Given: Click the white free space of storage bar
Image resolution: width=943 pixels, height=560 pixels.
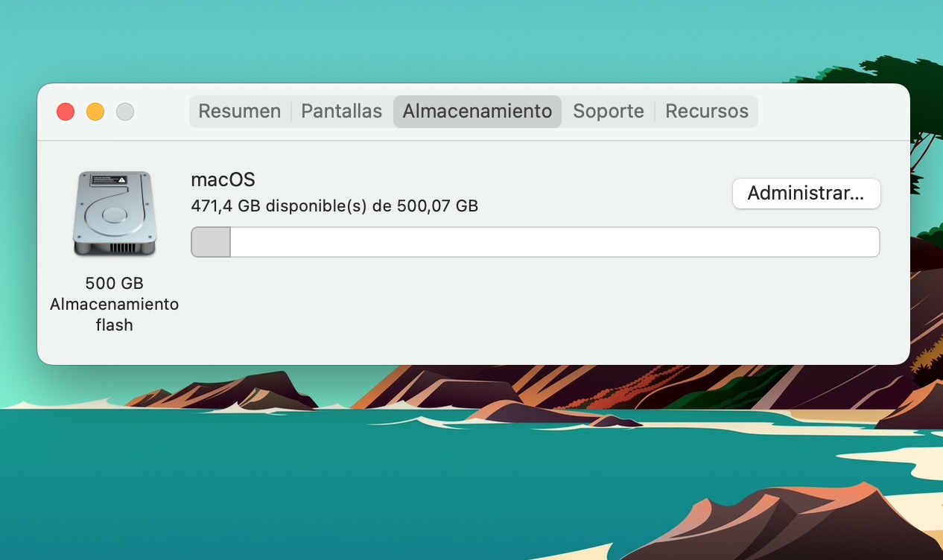Looking at the screenshot, I should click(554, 243).
